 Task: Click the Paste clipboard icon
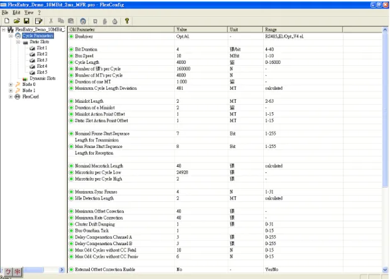click(x=71, y=21)
